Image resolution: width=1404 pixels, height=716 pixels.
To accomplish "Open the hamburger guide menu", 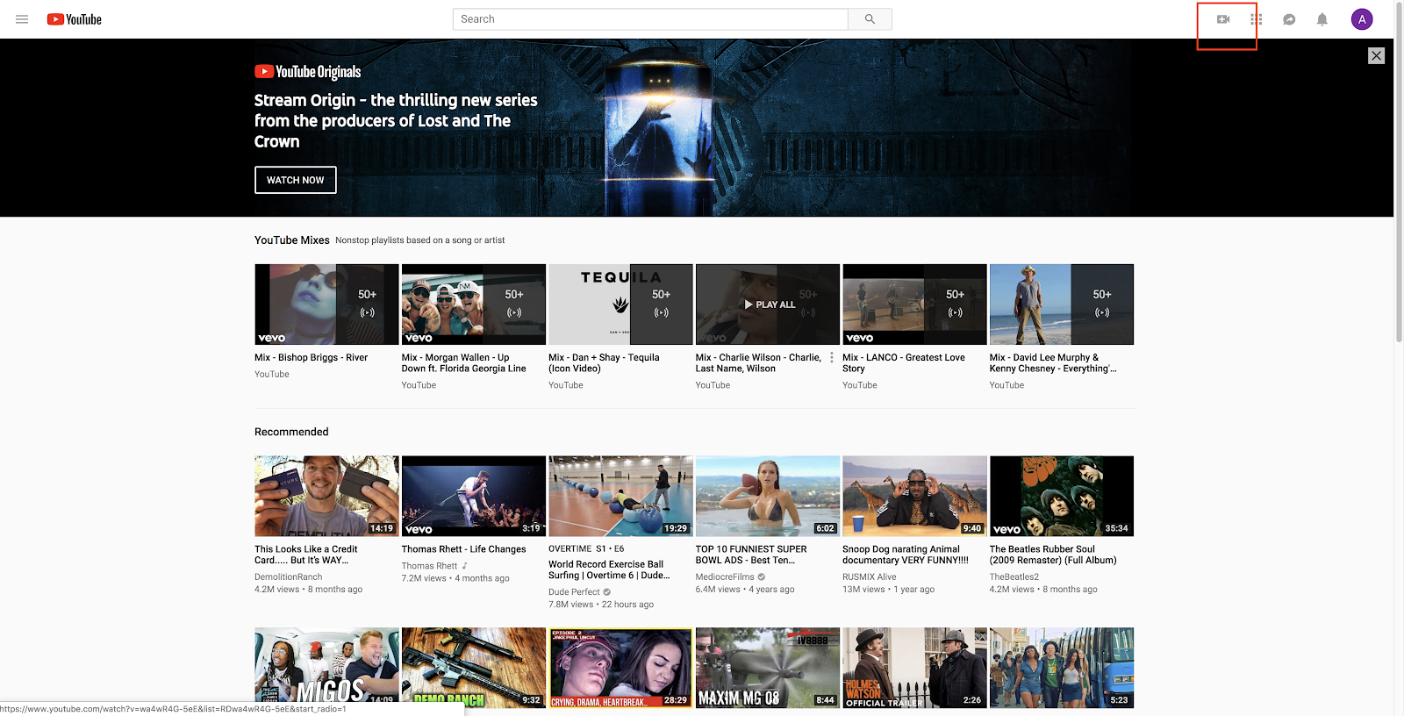I will pos(22,19).
